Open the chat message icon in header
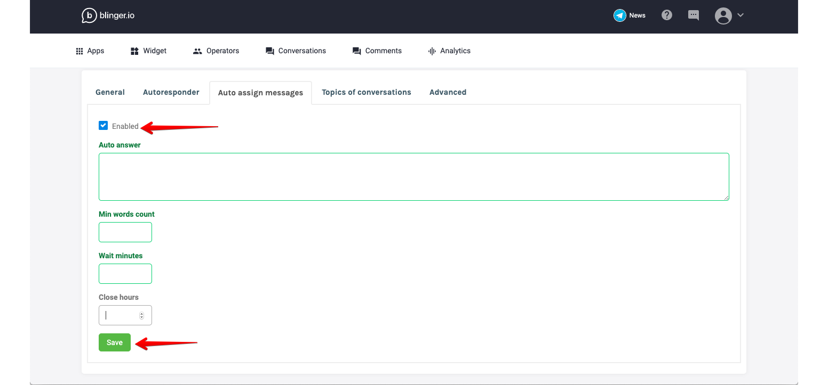 pyautogui.click(x=694, y=15)
